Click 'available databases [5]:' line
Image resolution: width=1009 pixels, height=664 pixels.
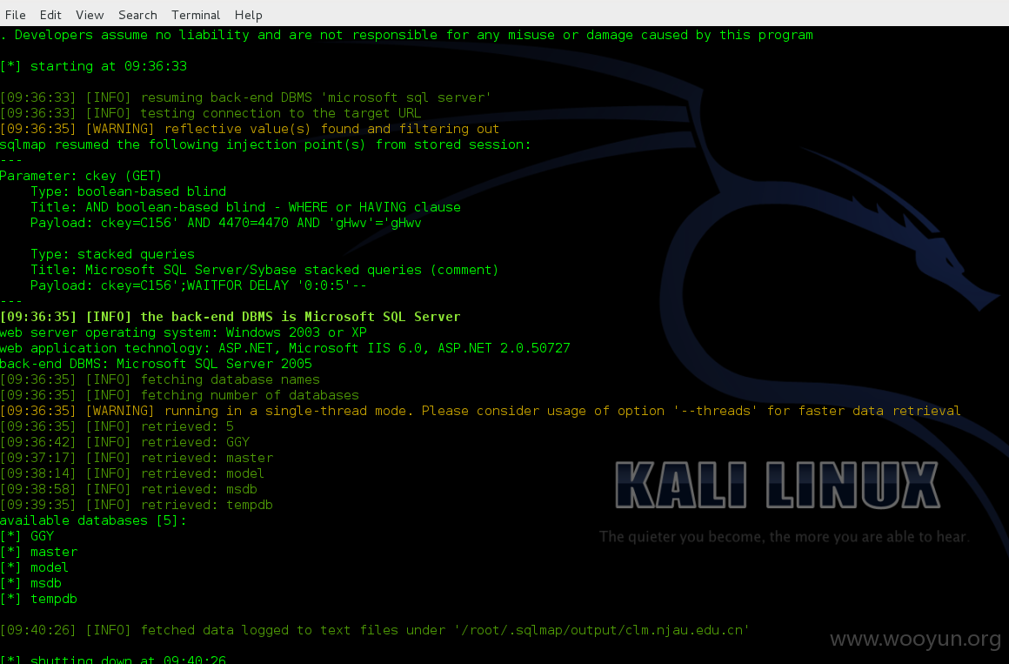93,520
